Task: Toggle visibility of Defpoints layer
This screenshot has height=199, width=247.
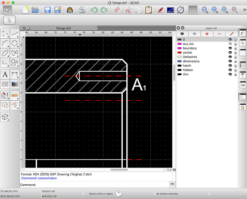Action: (230, 57)
